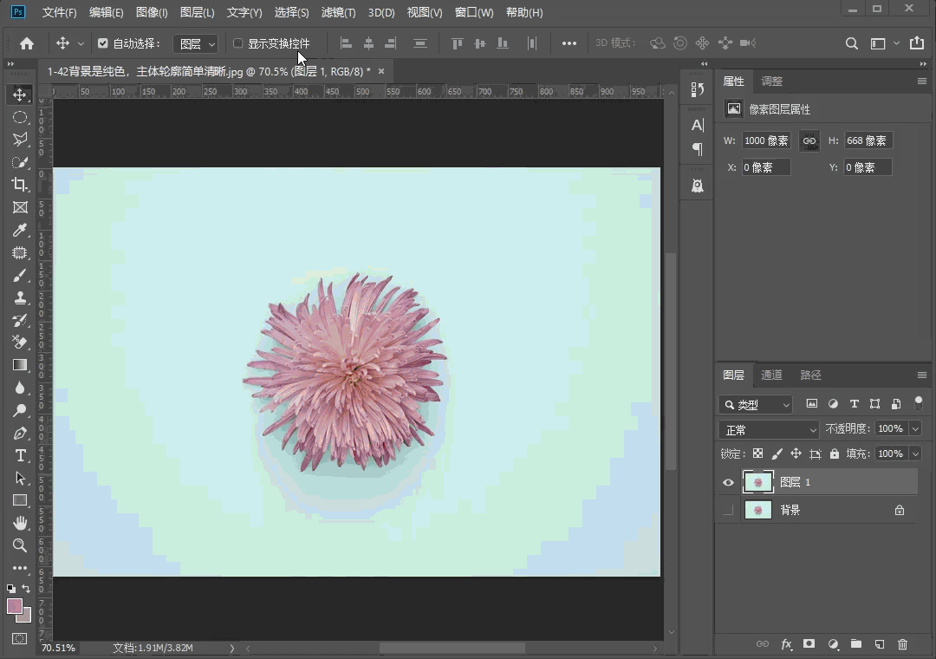The width and height of the screenshot is (936, 659).
Task: Toggle lock image pixels brush icon
Action: point(777,453)
